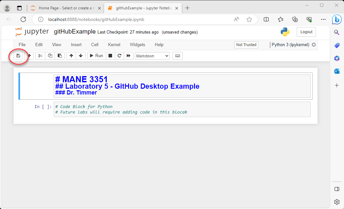This screenshot has height=209, width=344.
Task: Open the File menu
Action: pyautogui.click(x=22, y=45)
